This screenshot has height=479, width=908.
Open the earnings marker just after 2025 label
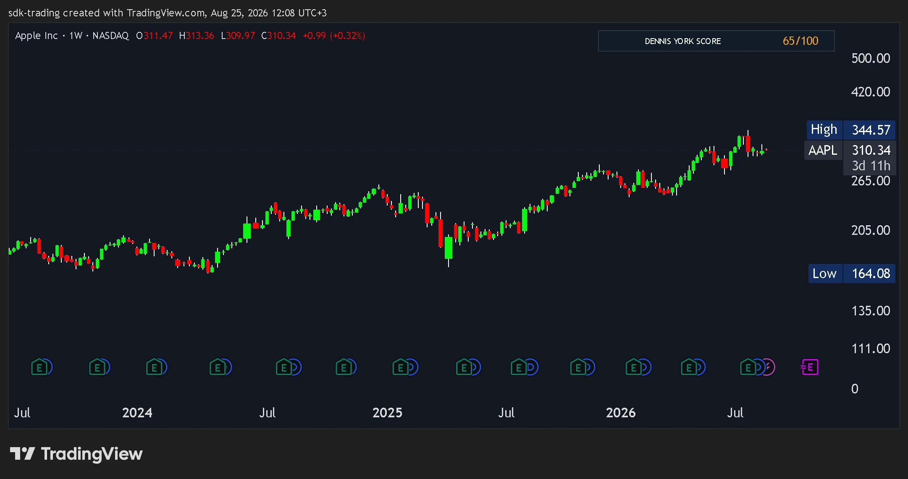click(400, 367)
